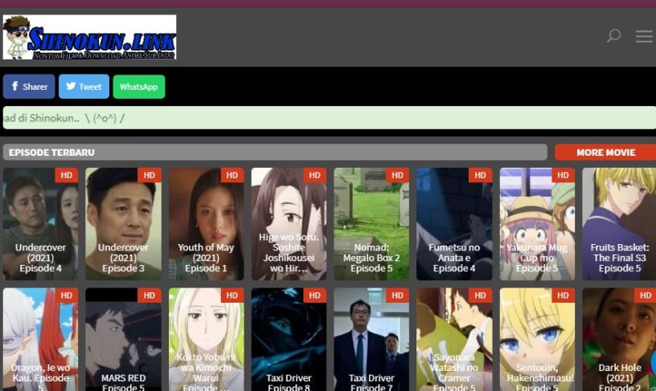Open Fruits Basket: The Final S3 Episode 5
This screenshot has width=656, height=391.
point(619,224)
